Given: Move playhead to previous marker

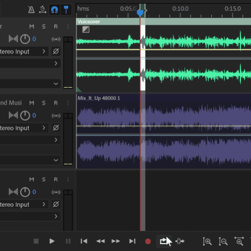Looking at the screenshot, I should pos(84,241).
